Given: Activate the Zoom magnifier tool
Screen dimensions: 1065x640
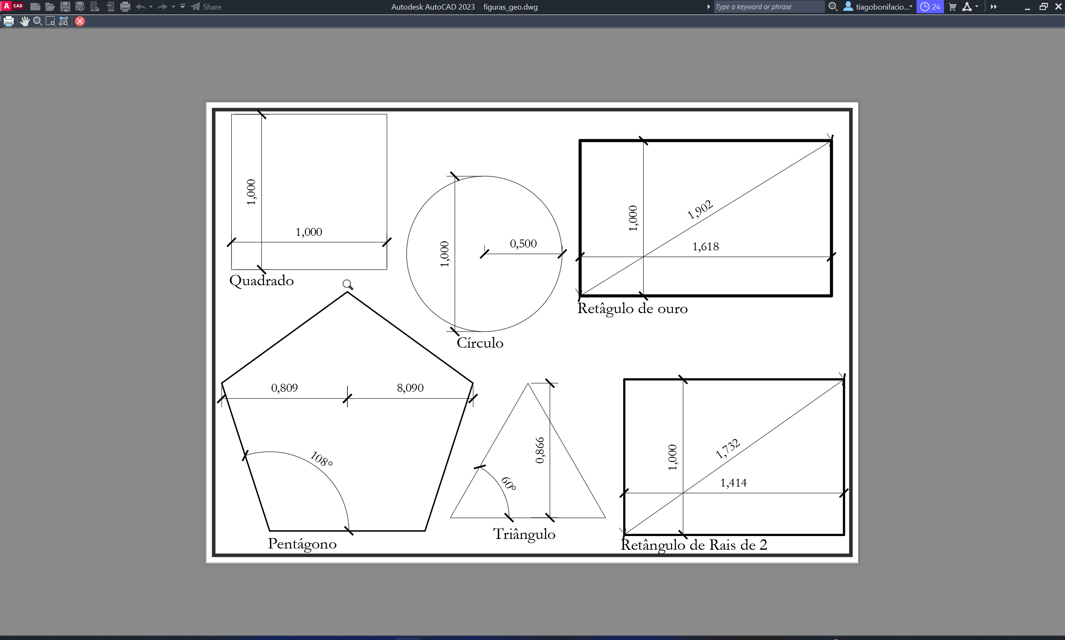Looking at the screenshot, I should [37, 21].
